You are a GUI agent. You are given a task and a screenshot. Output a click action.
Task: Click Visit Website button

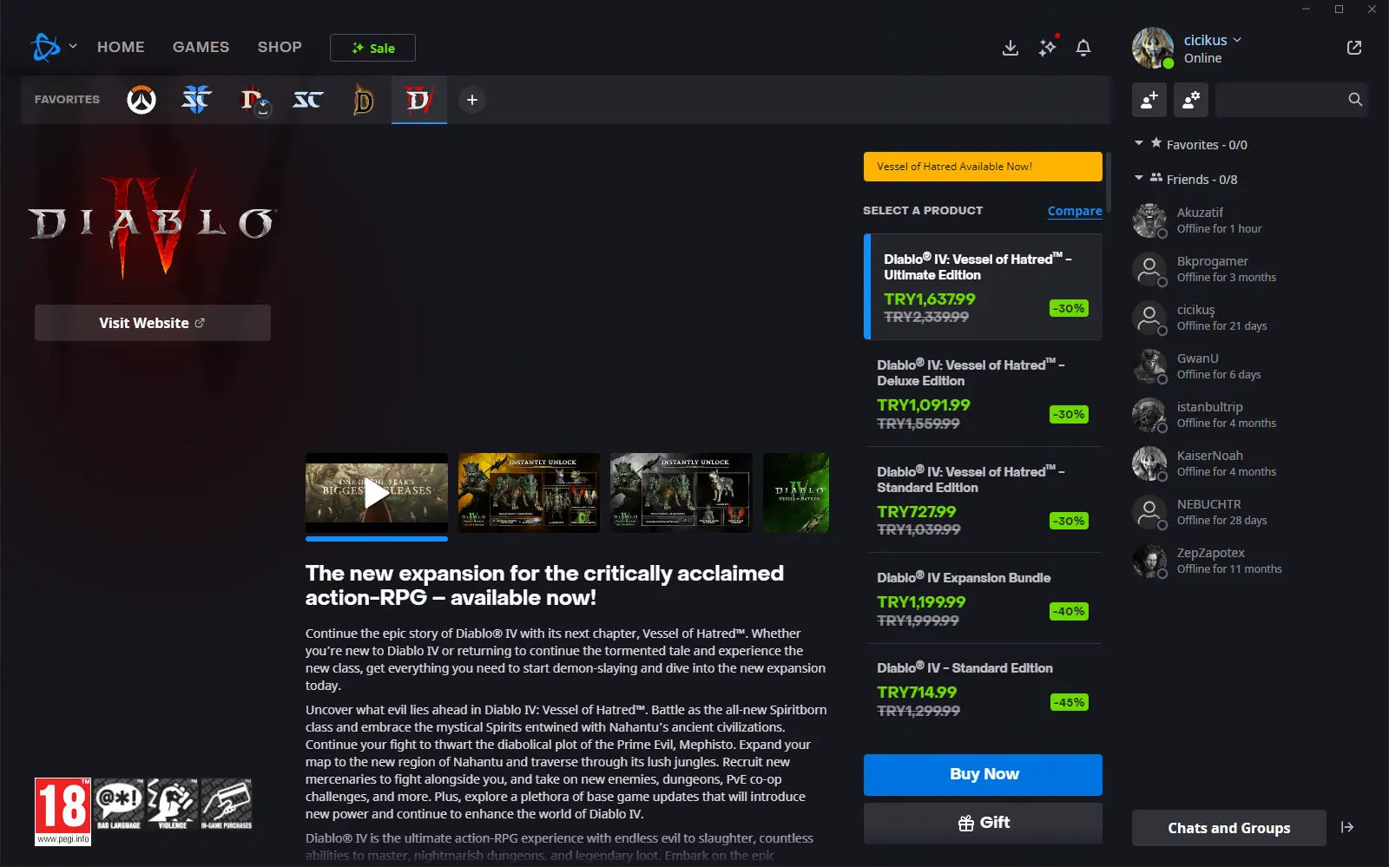click(153, 323)
